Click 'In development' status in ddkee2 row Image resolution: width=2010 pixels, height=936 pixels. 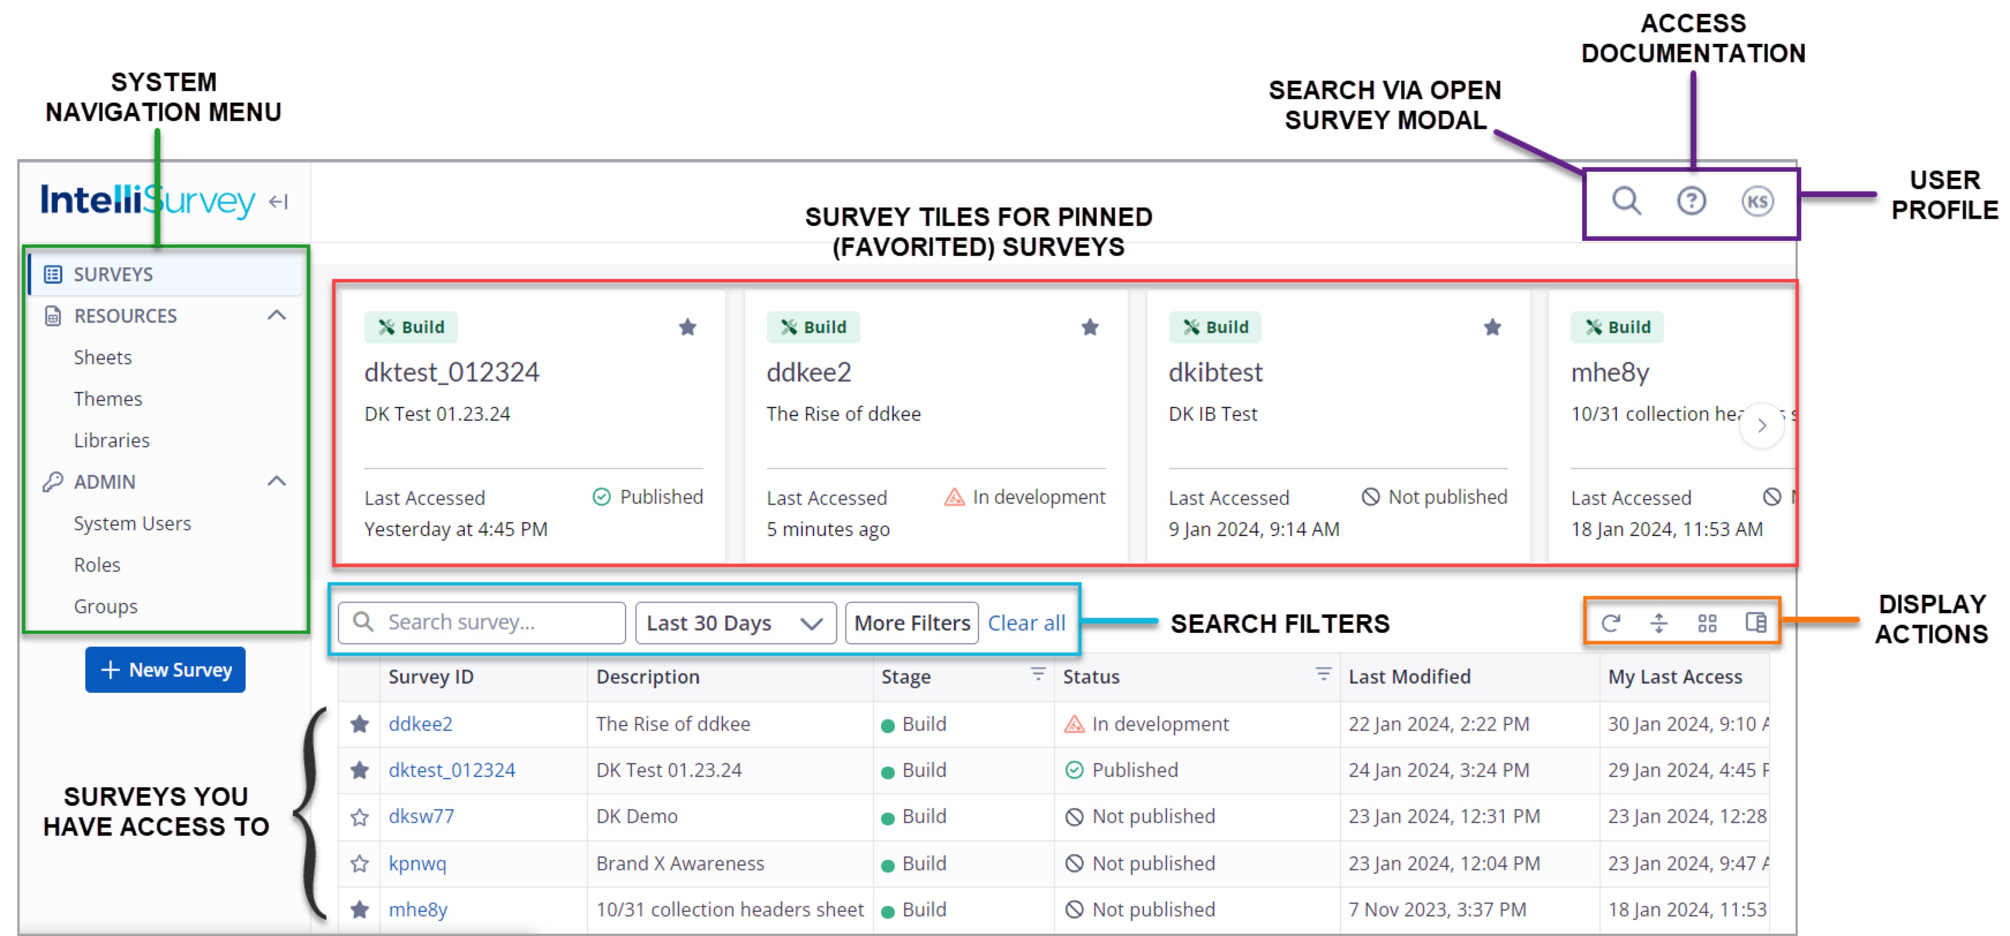pos(1146,724)
